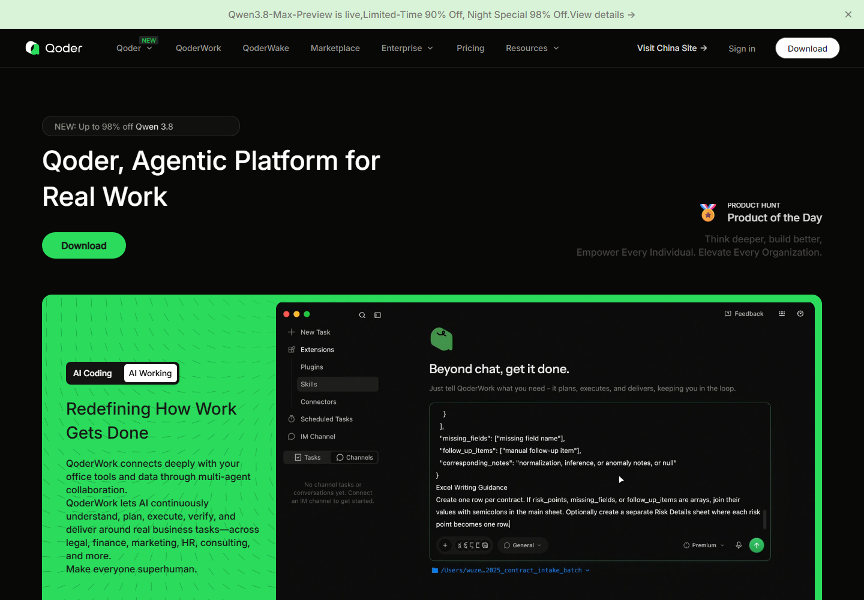The width and height of the screenshot is (864, 600).
Task: Click the red window close dot
Action: click(x=286, y=314)
